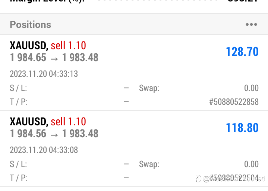268x191 pixels.
Task: Tap price line 1 984.65 → 1 983.48
Action: tap(54, 57)
